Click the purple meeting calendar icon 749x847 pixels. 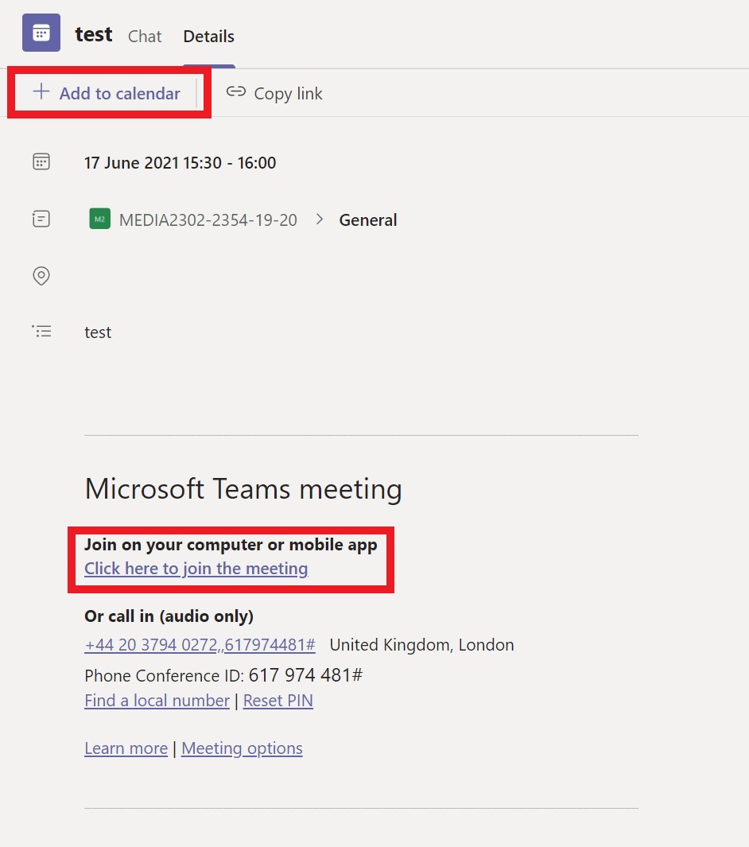pyautogui.click(x=41, y=33)
